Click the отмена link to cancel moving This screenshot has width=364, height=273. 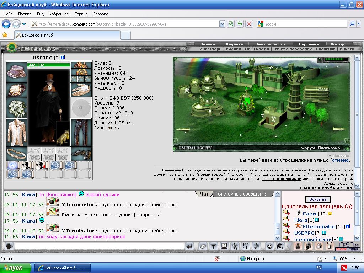[340, 160]
